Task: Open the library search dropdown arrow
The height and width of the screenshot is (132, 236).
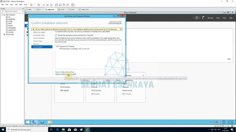Action: click(x=23, y=11)
